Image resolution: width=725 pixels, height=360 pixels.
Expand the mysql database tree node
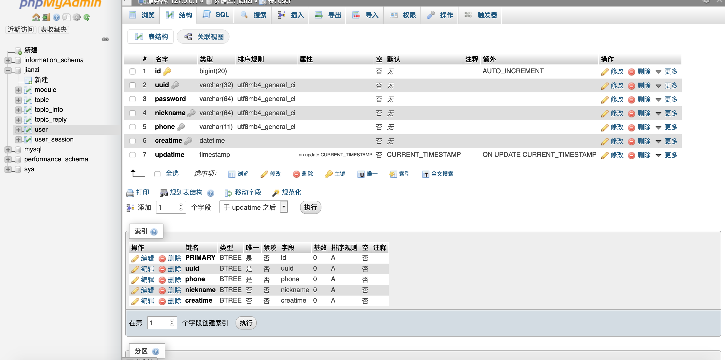click(8, 149)
